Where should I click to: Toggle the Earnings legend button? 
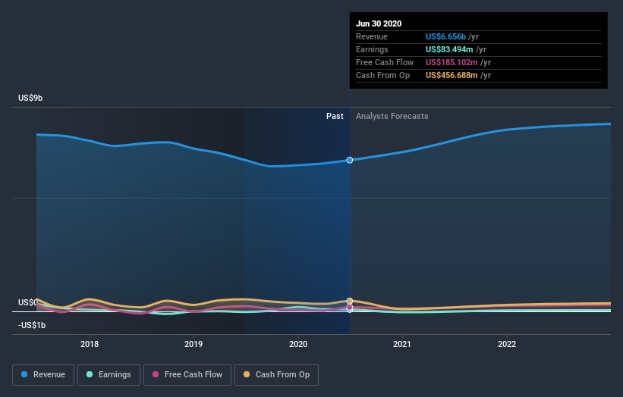click(x=109, y=375)
